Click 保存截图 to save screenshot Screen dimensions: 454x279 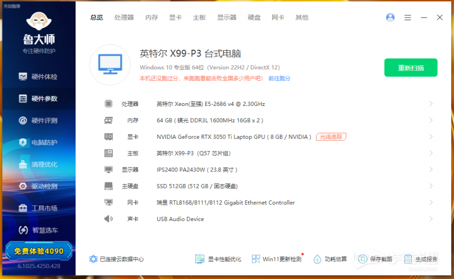coord(375,259)
